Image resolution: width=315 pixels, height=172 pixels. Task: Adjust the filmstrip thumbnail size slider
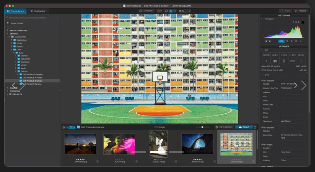click(202, 127)
